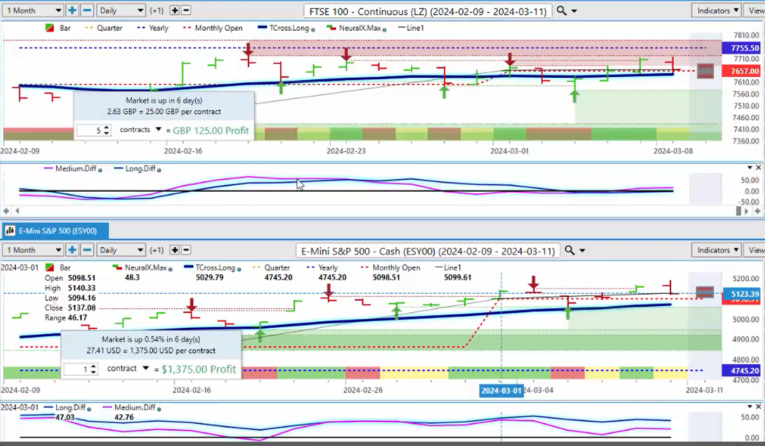The image size is (765, 446).
Task: Open Daily interval dropdown on FTSE chart
Action: pyautogui.click(x=121, y=10)
